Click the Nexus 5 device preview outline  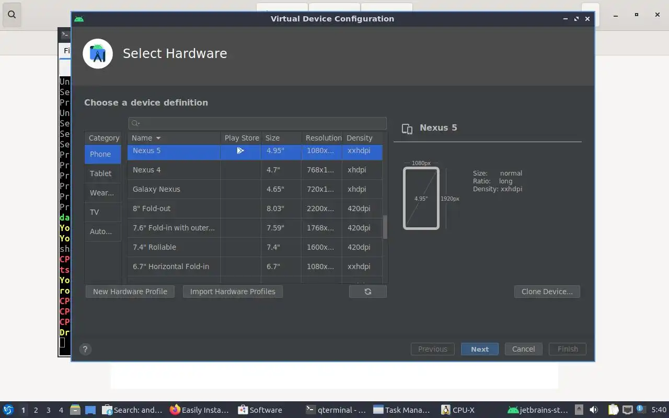click(x=421, y=199)
